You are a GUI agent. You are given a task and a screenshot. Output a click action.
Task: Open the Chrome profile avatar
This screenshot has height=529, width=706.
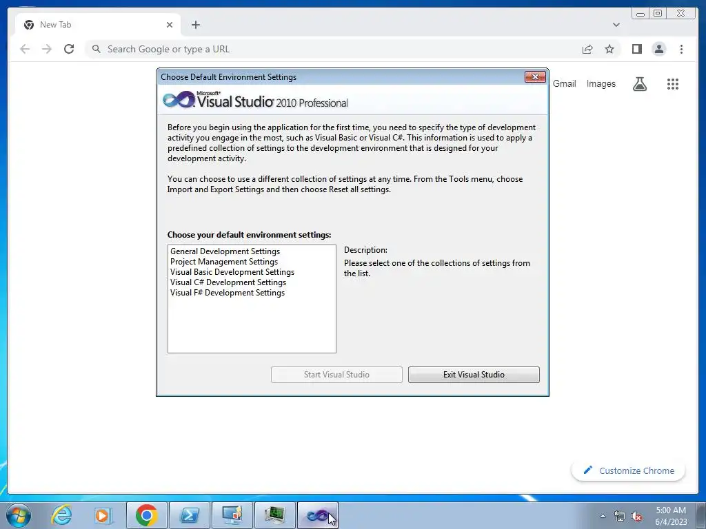[x=658, y=49]
